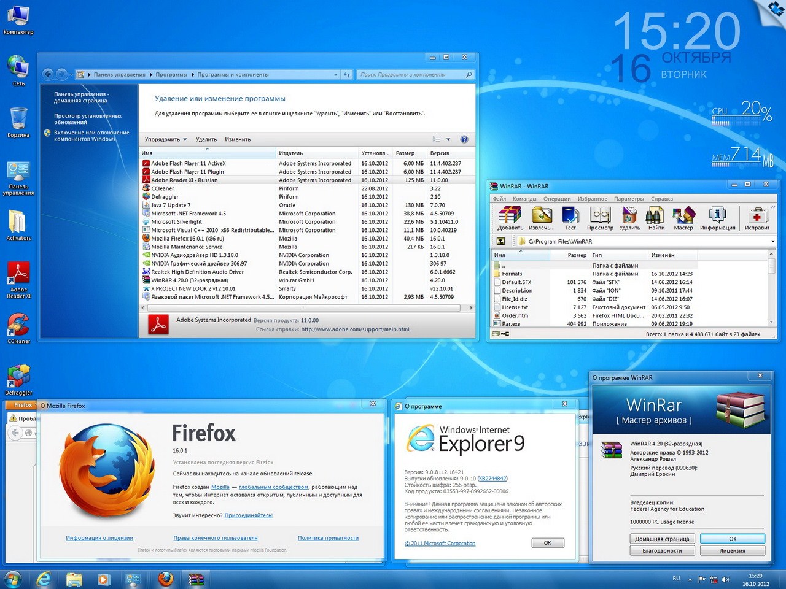Viewport: 786px width, 589px height.
Task: Open the Сеть network desktop icon
Action: pos(18,70)
